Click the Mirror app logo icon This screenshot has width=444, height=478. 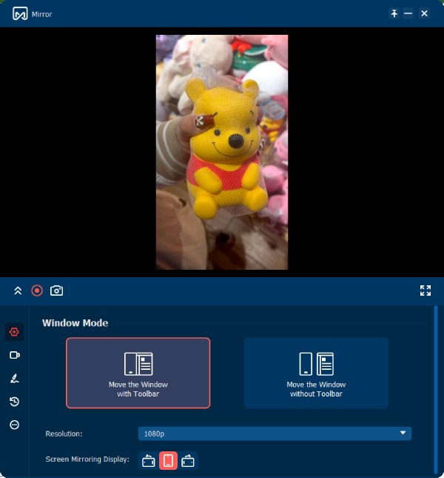[x=20, y=14]
